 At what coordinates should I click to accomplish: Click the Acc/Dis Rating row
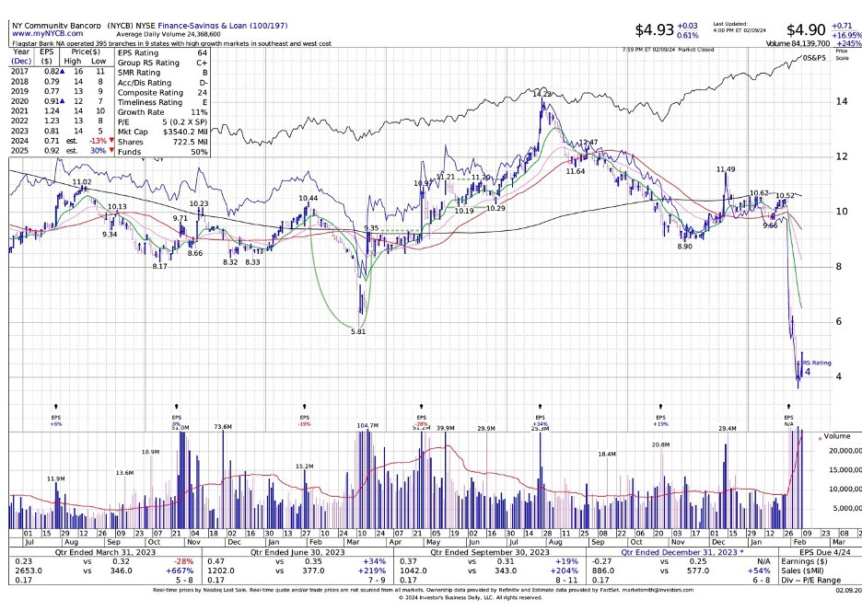(162, 83)
